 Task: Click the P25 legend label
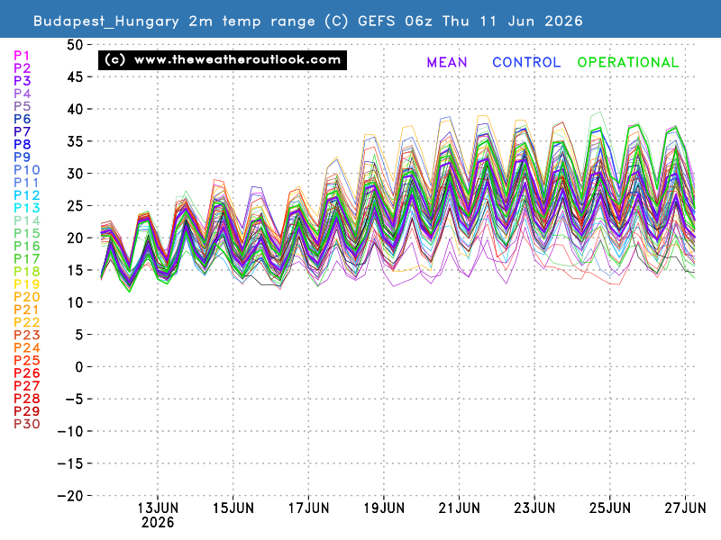coord(27,361)
